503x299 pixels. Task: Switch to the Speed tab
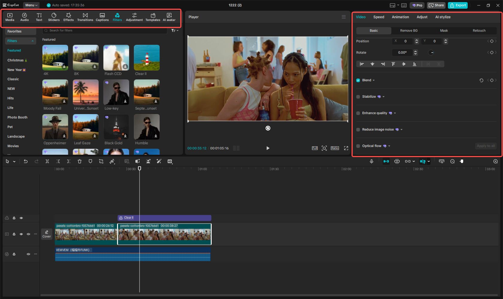[x=378, y=17]
